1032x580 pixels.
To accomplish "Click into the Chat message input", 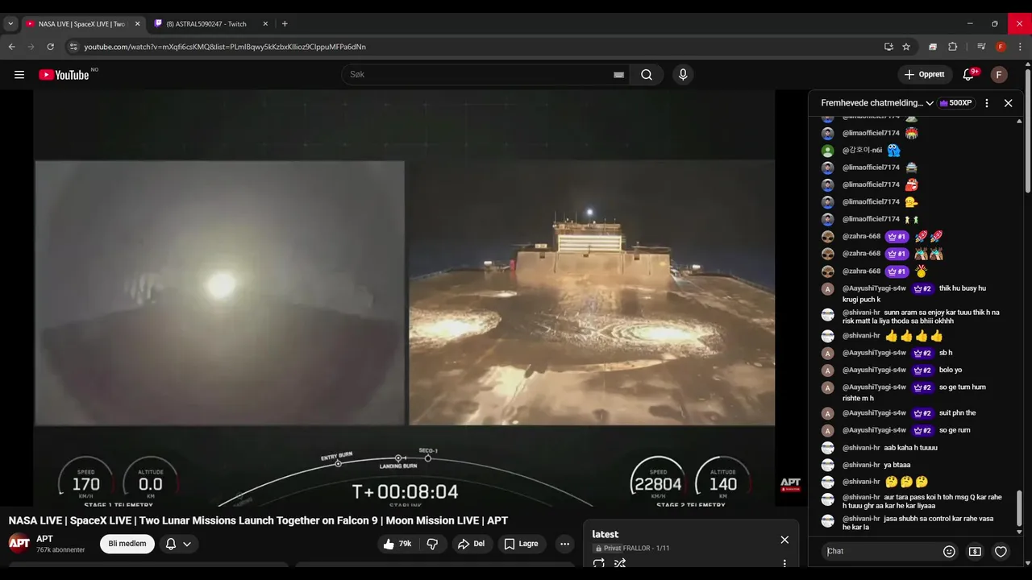I will [882, 552].
